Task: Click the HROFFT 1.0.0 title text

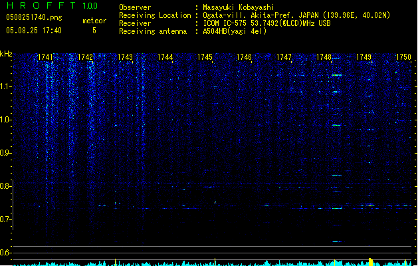Action: coord(52,5)
